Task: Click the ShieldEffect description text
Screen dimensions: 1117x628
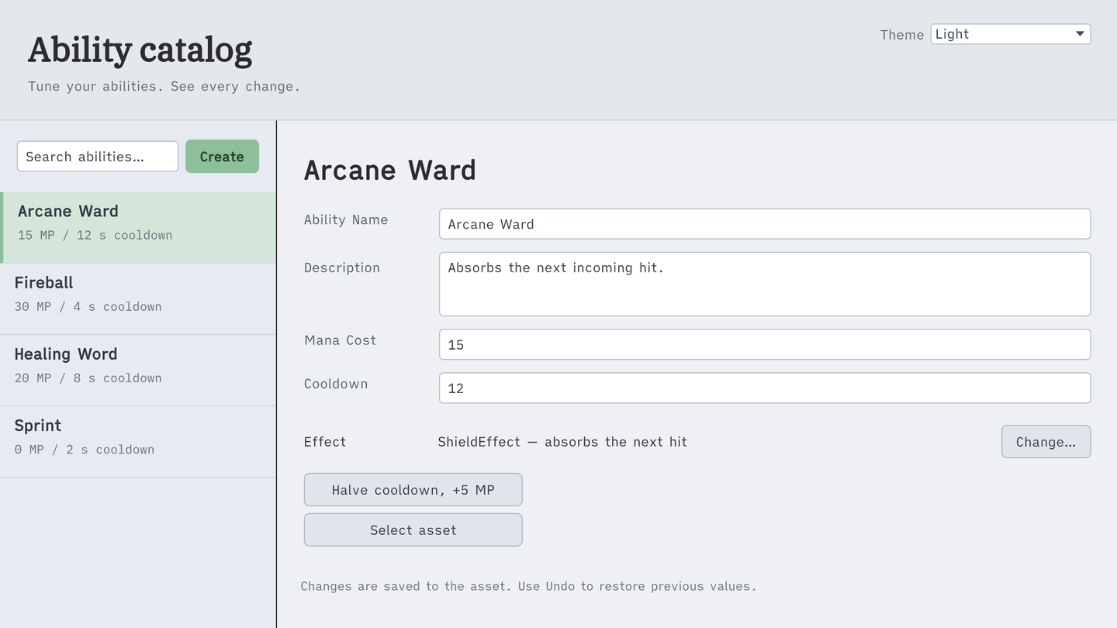Action: click(562, 442)
